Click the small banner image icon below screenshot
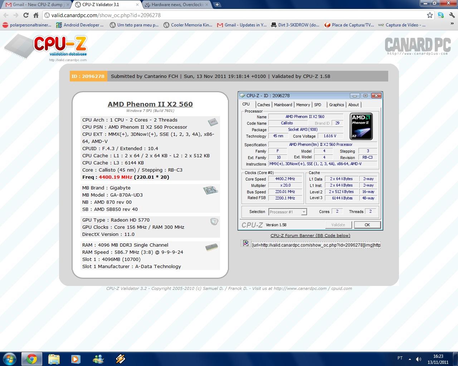Image resolution: width=458 pixels, height=366 pixels. pyautogui.click(x=246, y=243)
